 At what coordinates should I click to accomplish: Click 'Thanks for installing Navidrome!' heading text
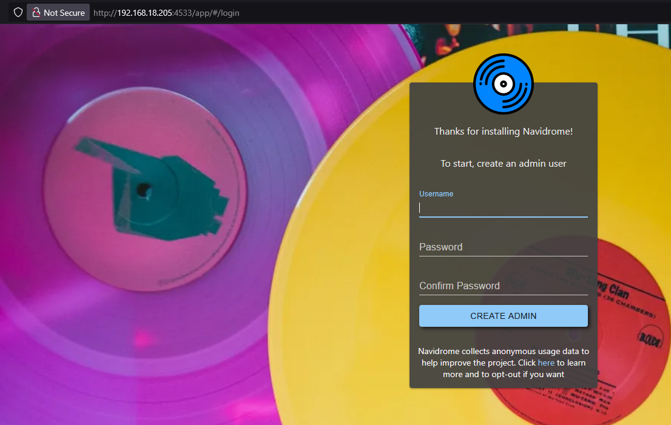click(504, 132)
